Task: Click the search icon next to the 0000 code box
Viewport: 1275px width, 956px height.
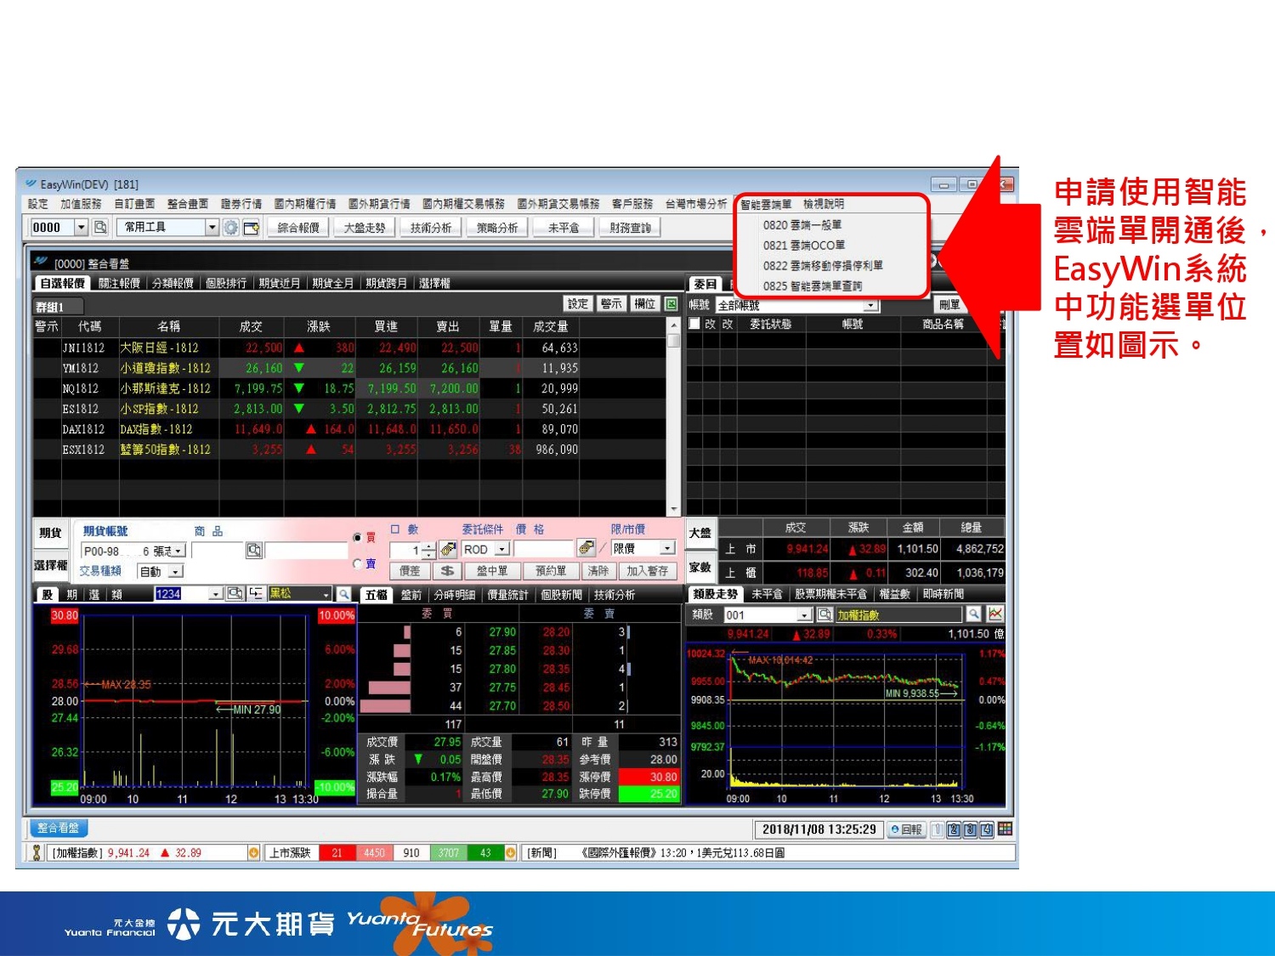Action: click(x=100, y=227)
